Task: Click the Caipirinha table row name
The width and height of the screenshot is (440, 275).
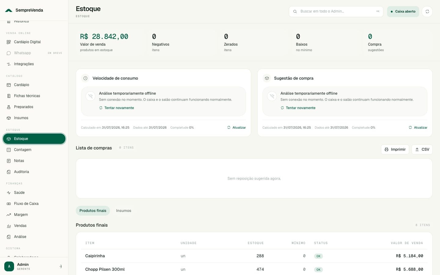Action: click(95, 256)
